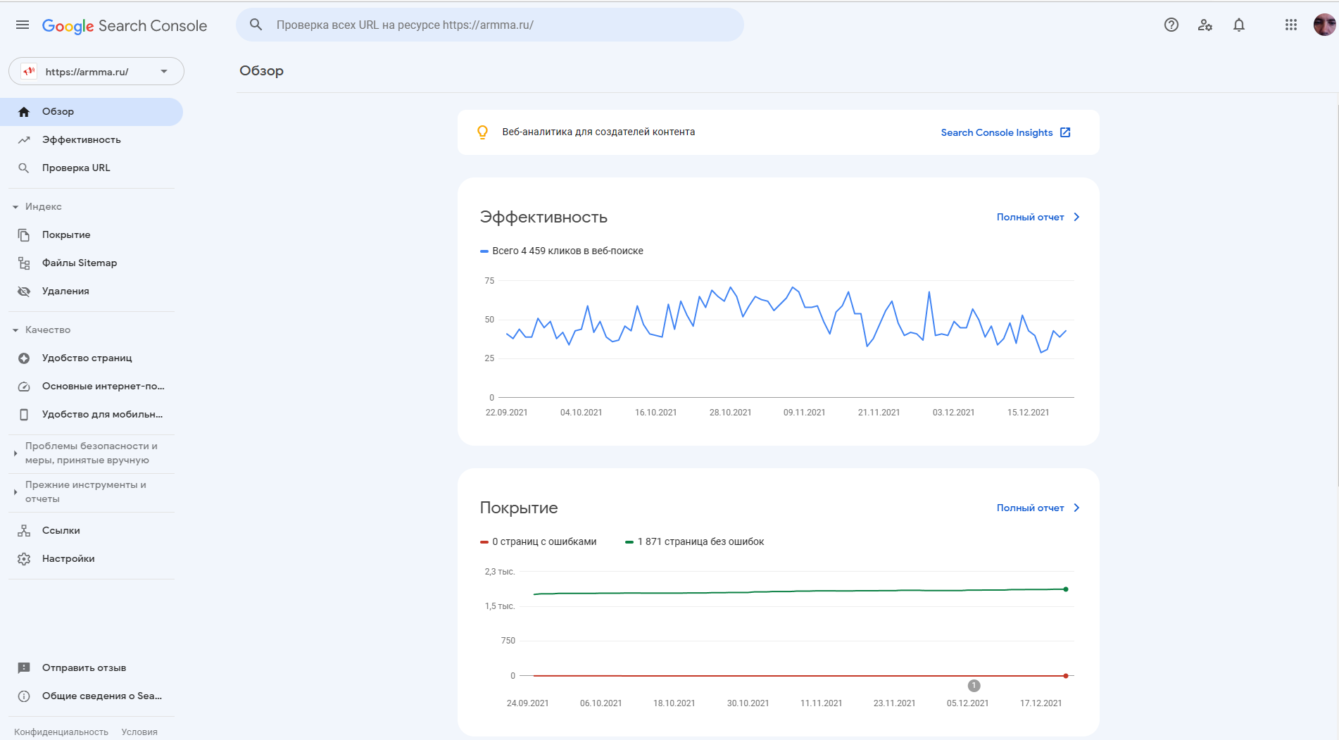Screen dimensions: 1339x740
Task: Collapse the Качество section
Action: tap(15, 330)
